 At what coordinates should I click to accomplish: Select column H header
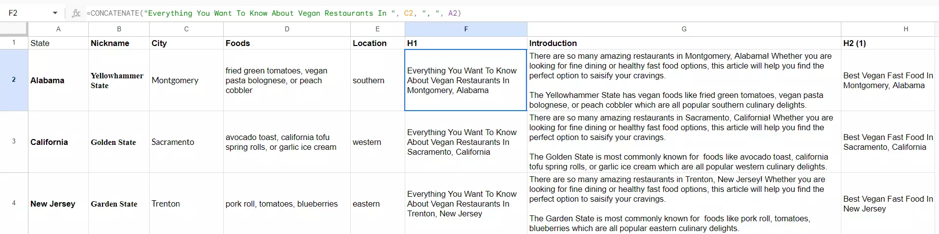tap(906, 29)
